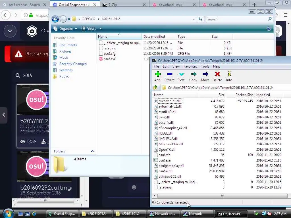Image resolution: width=291 pixels, height=218 pixels.
Task: Select _staging file in Explorer list
Action: 110,48
